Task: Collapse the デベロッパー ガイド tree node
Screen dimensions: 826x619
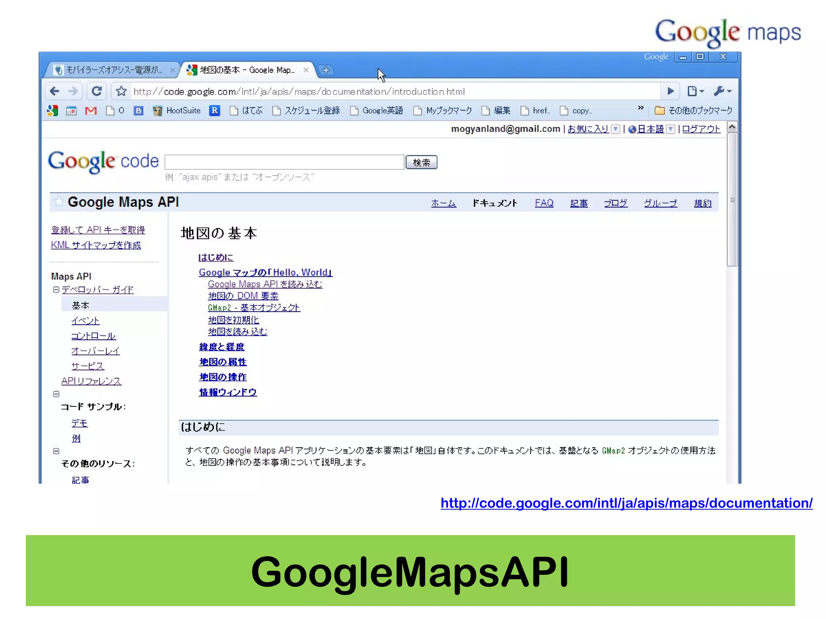Action: pyautogui.click(x=56, y=290)
